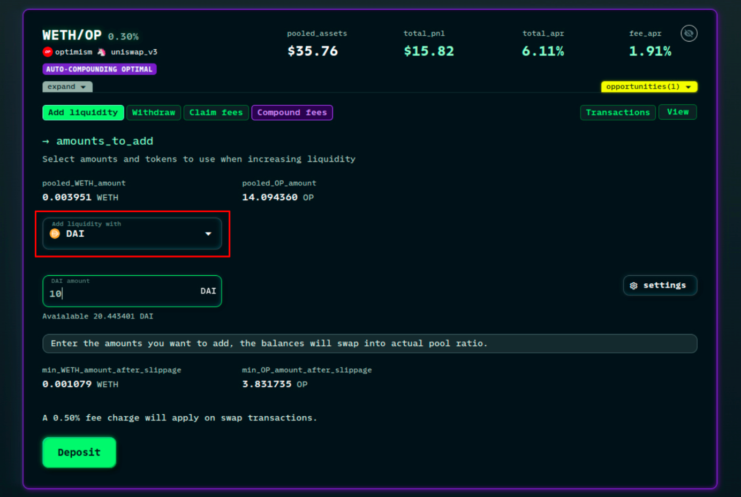Click the View button

coord(677,112)
